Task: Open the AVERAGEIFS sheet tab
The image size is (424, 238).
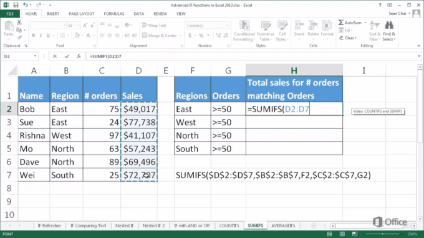Action: 283,226
